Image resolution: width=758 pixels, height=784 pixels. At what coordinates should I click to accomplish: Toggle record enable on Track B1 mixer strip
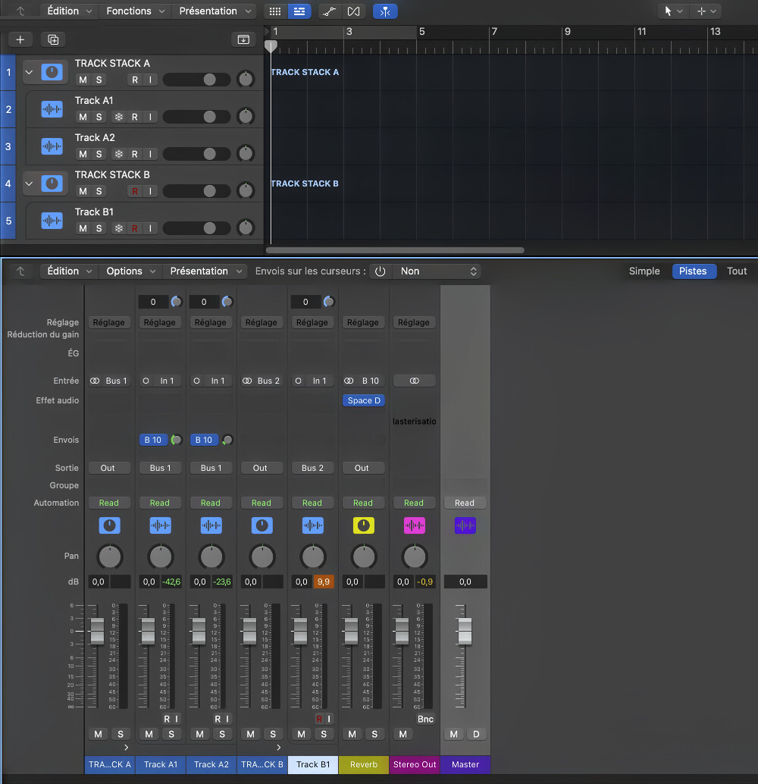pyautogui.click(x=319, y=719)
